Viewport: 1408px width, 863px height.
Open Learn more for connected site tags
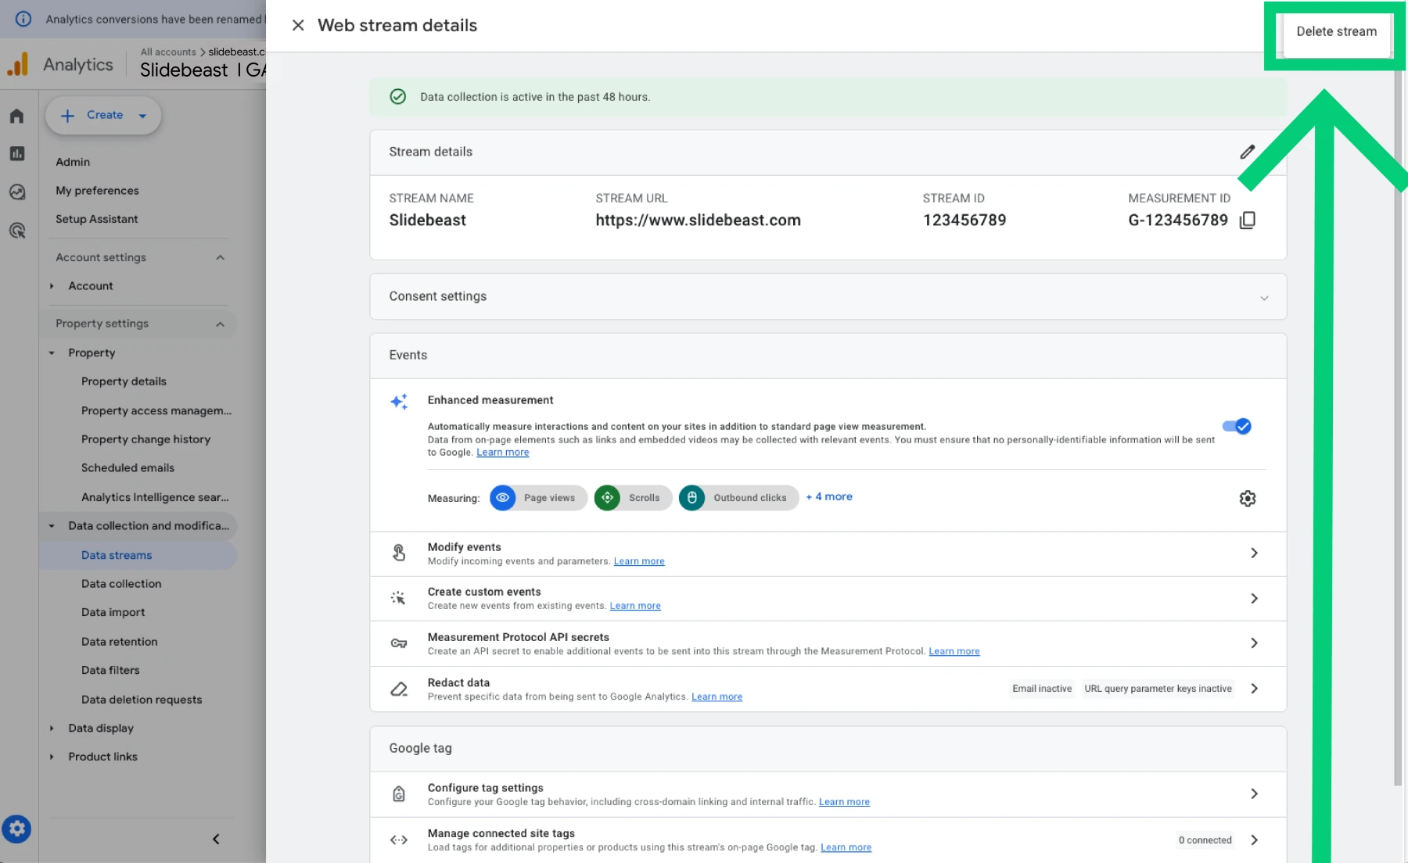[846, 847]
